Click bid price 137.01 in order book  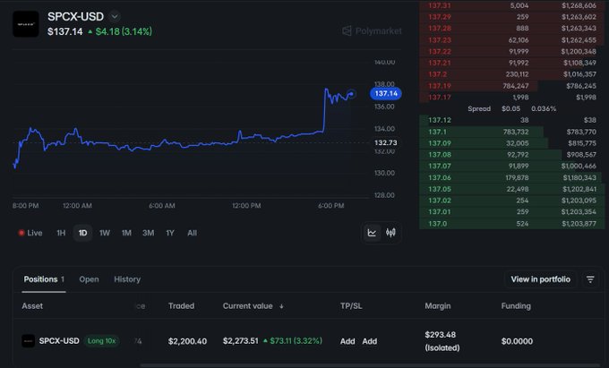pyautogui.click(x=439, y=212)
